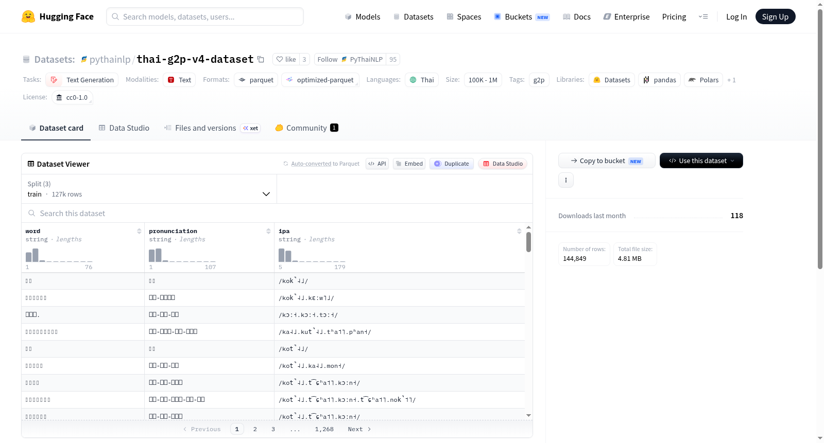The height and width of the screenshot is (443, 824).
Task: Open Spaces in the top navigation
Action: point(463,16)
